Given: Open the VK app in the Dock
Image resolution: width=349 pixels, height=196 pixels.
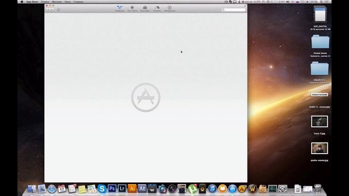Looking at the screenshot, I should point(152,189).
